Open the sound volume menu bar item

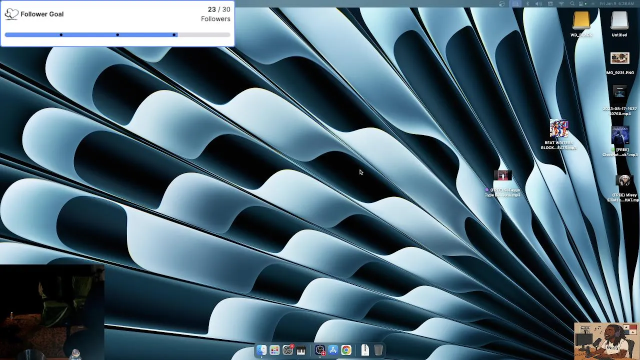(x=538, y=3)
